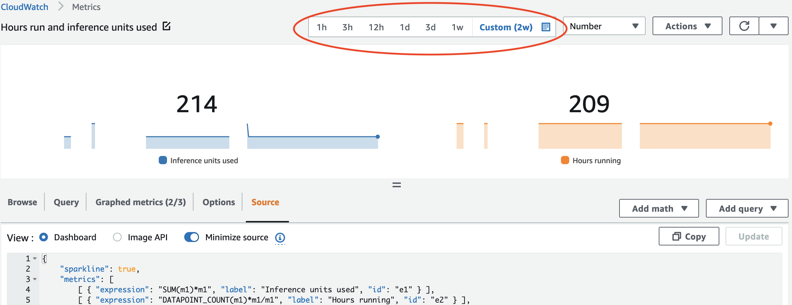Select the Image API radio button

[117, 237]
